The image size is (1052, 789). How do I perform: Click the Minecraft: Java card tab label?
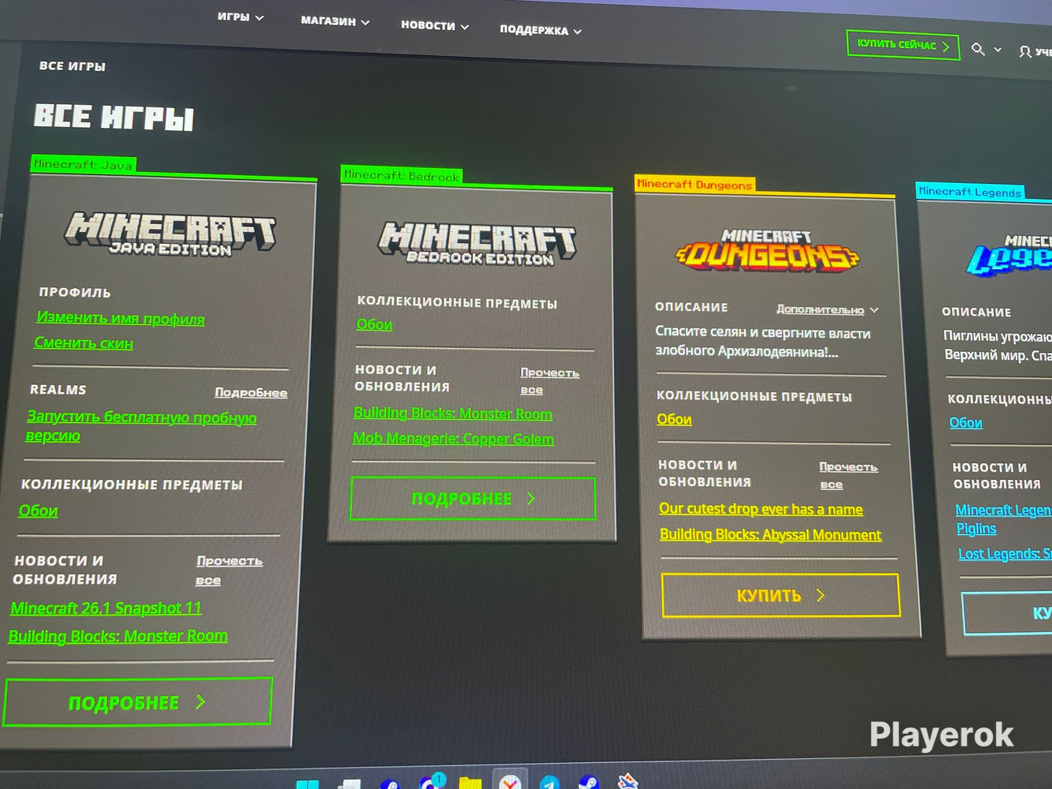(x=83, y=165)
